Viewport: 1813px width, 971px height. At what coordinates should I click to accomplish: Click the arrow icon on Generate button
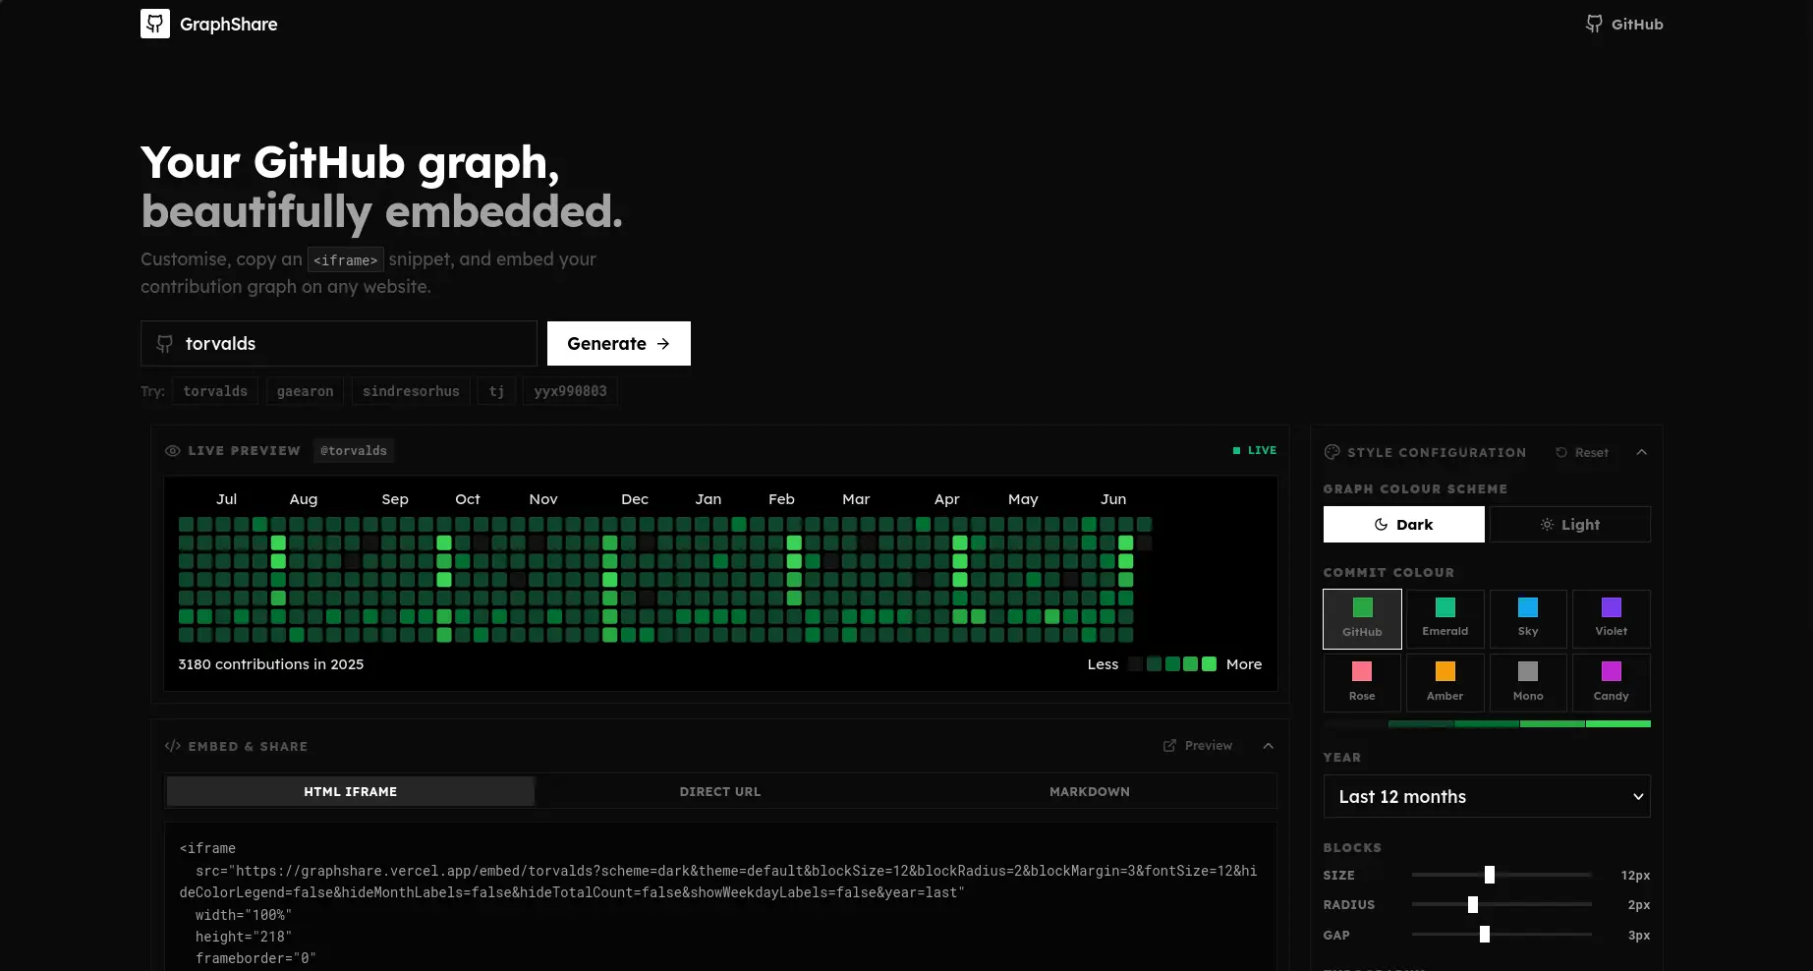tap(663, 344)
